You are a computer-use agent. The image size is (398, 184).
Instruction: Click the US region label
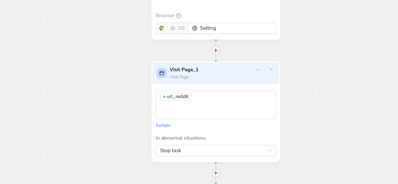181,28
